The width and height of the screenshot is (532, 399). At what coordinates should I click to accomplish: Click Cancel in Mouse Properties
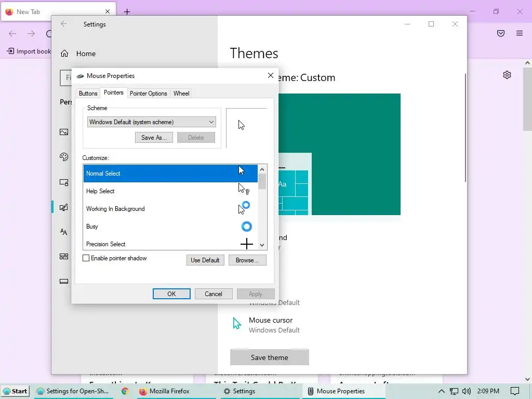pyautogui.click(x=214, y=294)
